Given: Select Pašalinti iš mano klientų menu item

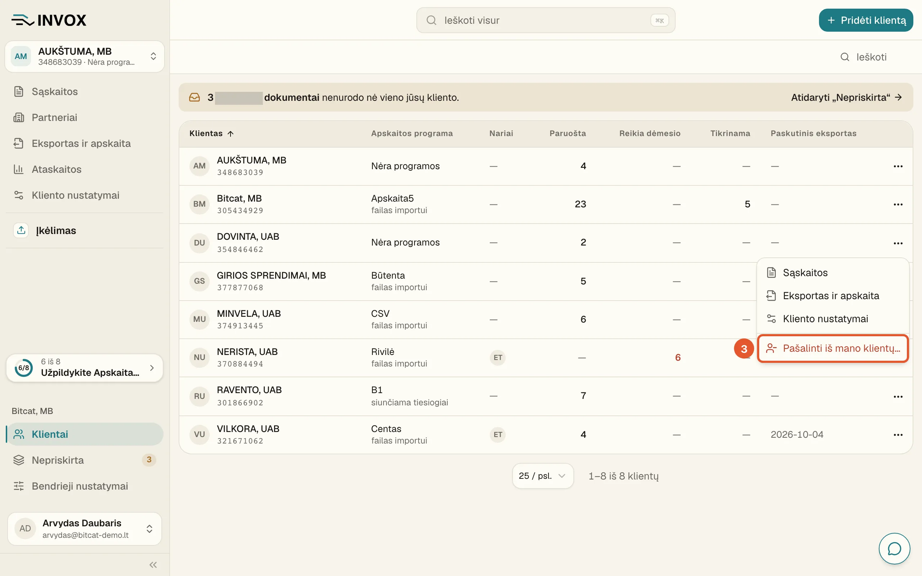Looking at the screenshot, I should coord(833,348).
